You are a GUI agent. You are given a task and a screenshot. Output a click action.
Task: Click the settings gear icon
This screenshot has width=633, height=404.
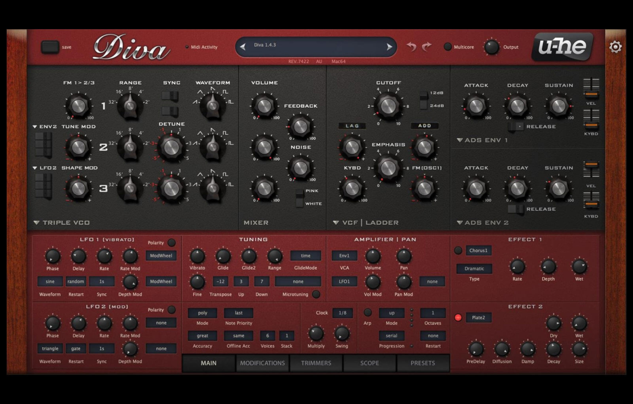[615, 47]
